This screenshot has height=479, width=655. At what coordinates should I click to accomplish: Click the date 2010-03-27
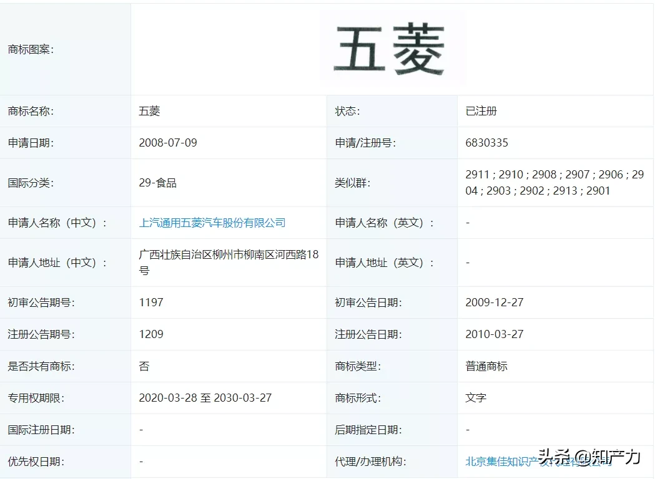(494, 334)
